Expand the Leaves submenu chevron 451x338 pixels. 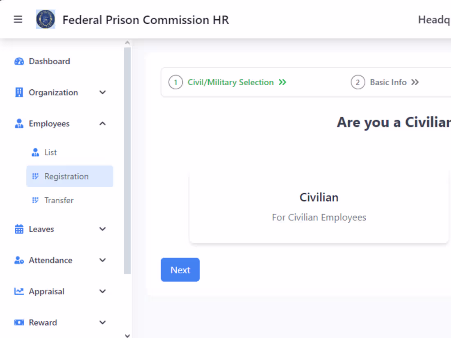(x=102, y=229)
